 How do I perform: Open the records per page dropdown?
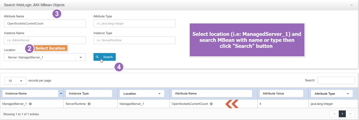coord(15,81)
